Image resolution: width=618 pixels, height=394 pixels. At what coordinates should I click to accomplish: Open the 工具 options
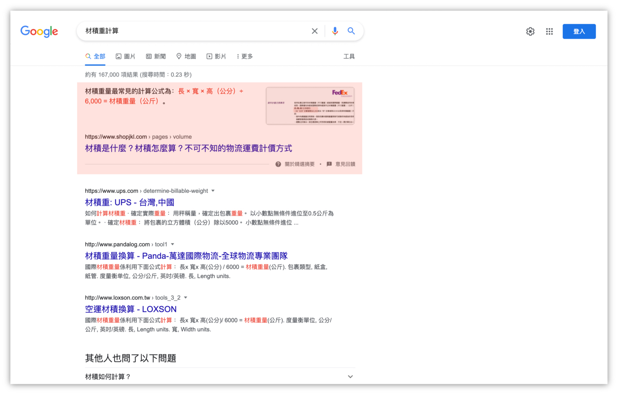tap(349, 56)
